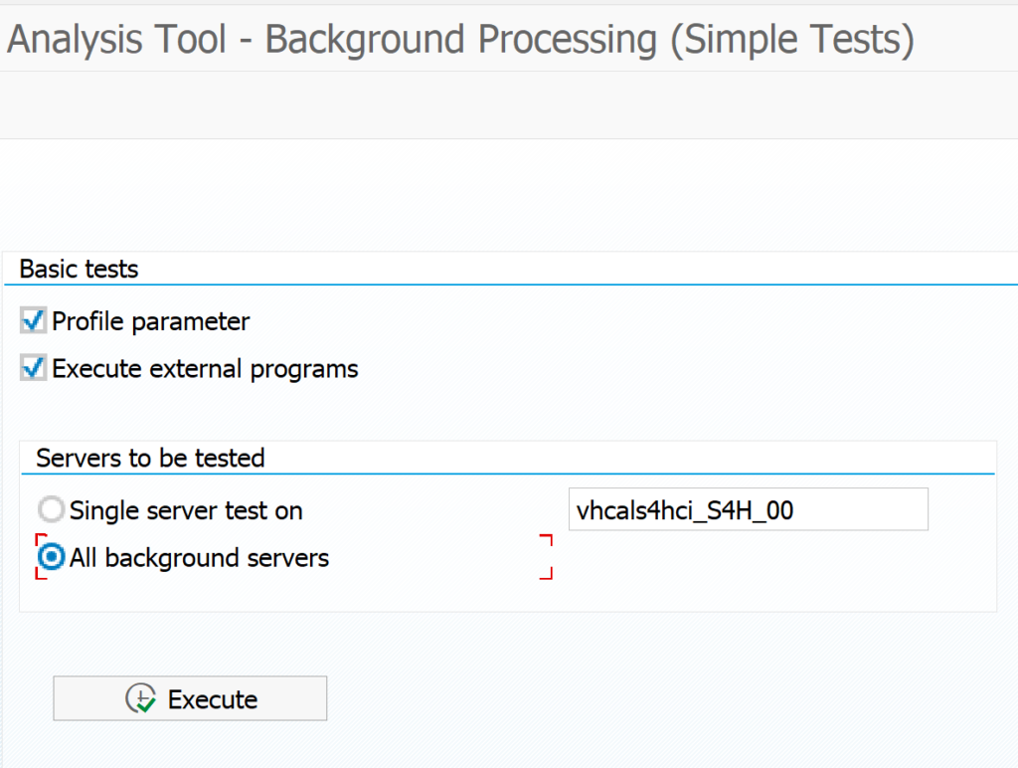Select the "Servers to be tested" group header
This screenshot has height=768, width=1018.
pos(150,458)
